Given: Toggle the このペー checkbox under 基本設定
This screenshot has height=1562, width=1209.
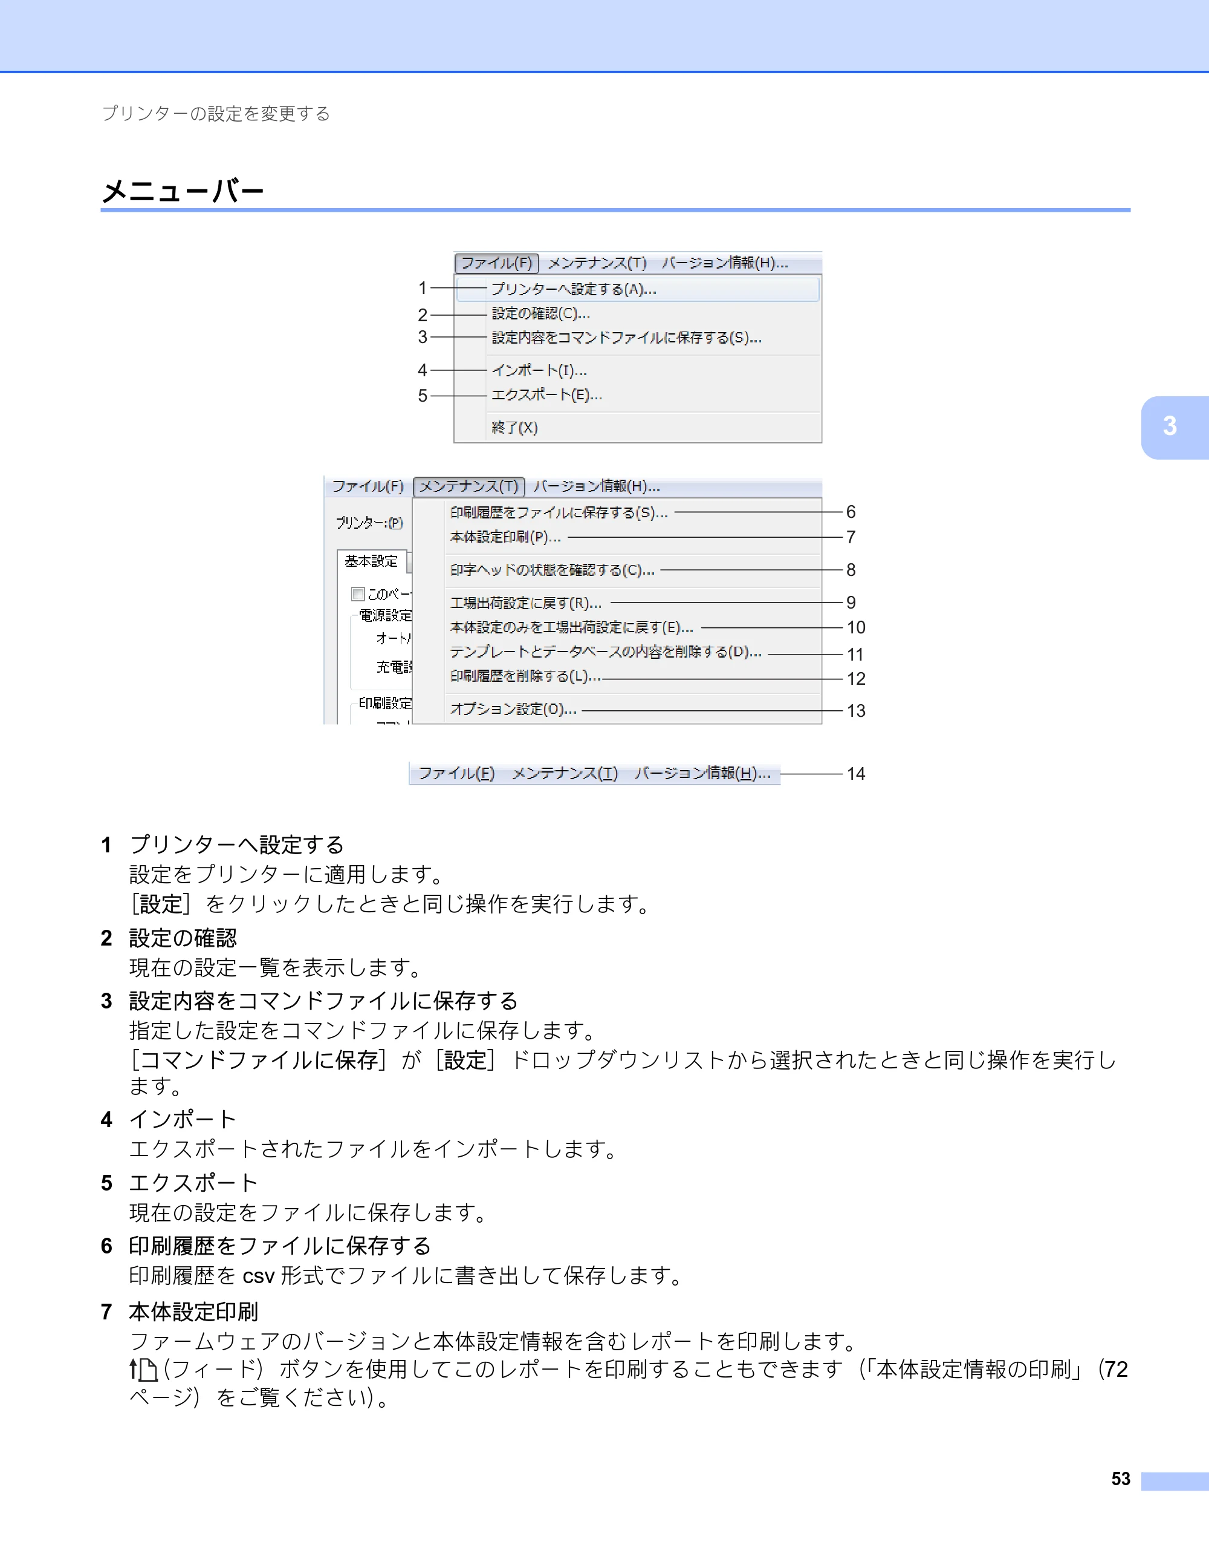Looking at the screenshot, I should (x=358, y=594).
